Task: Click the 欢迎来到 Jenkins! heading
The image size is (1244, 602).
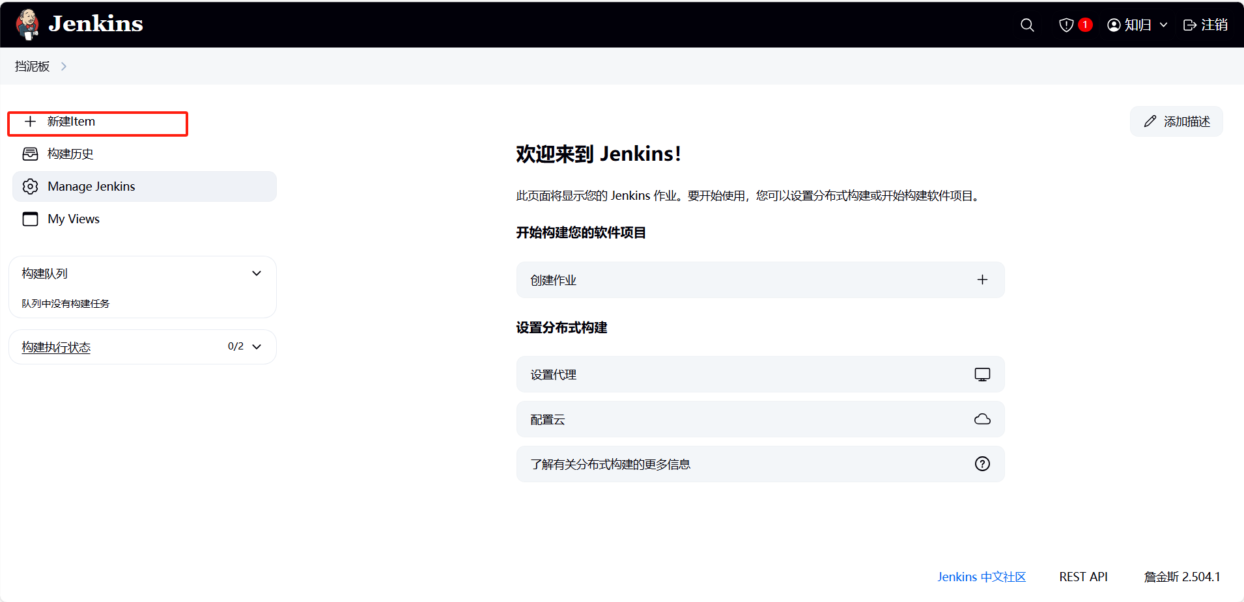Action: coord(599,154)
